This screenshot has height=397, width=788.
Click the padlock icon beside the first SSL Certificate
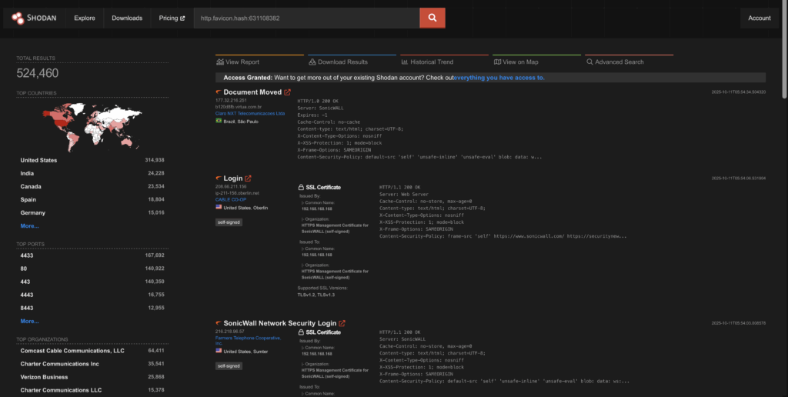(300, 187)
